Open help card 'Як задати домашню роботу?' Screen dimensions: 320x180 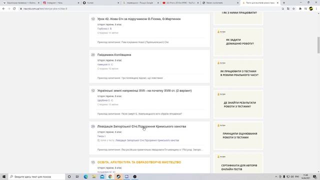coord(238,42)
